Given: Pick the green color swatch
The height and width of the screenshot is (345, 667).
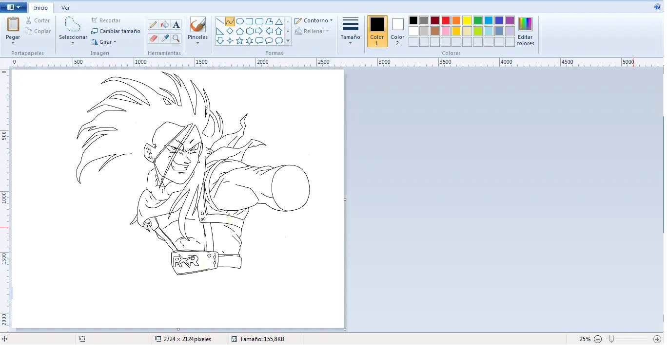Looking at the screenshot, I should [x=478, y=20].
